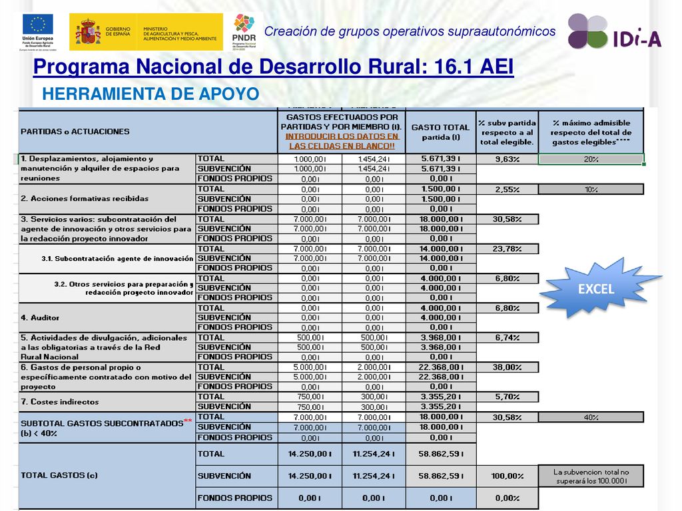Select the '7. Costes indirectos' row label
Image resolution: width=682 pixels, height=511 pixels.
coord(107,401)
